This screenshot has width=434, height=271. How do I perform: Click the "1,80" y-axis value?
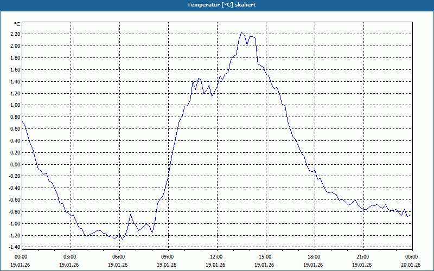click(x=15, y=58)
